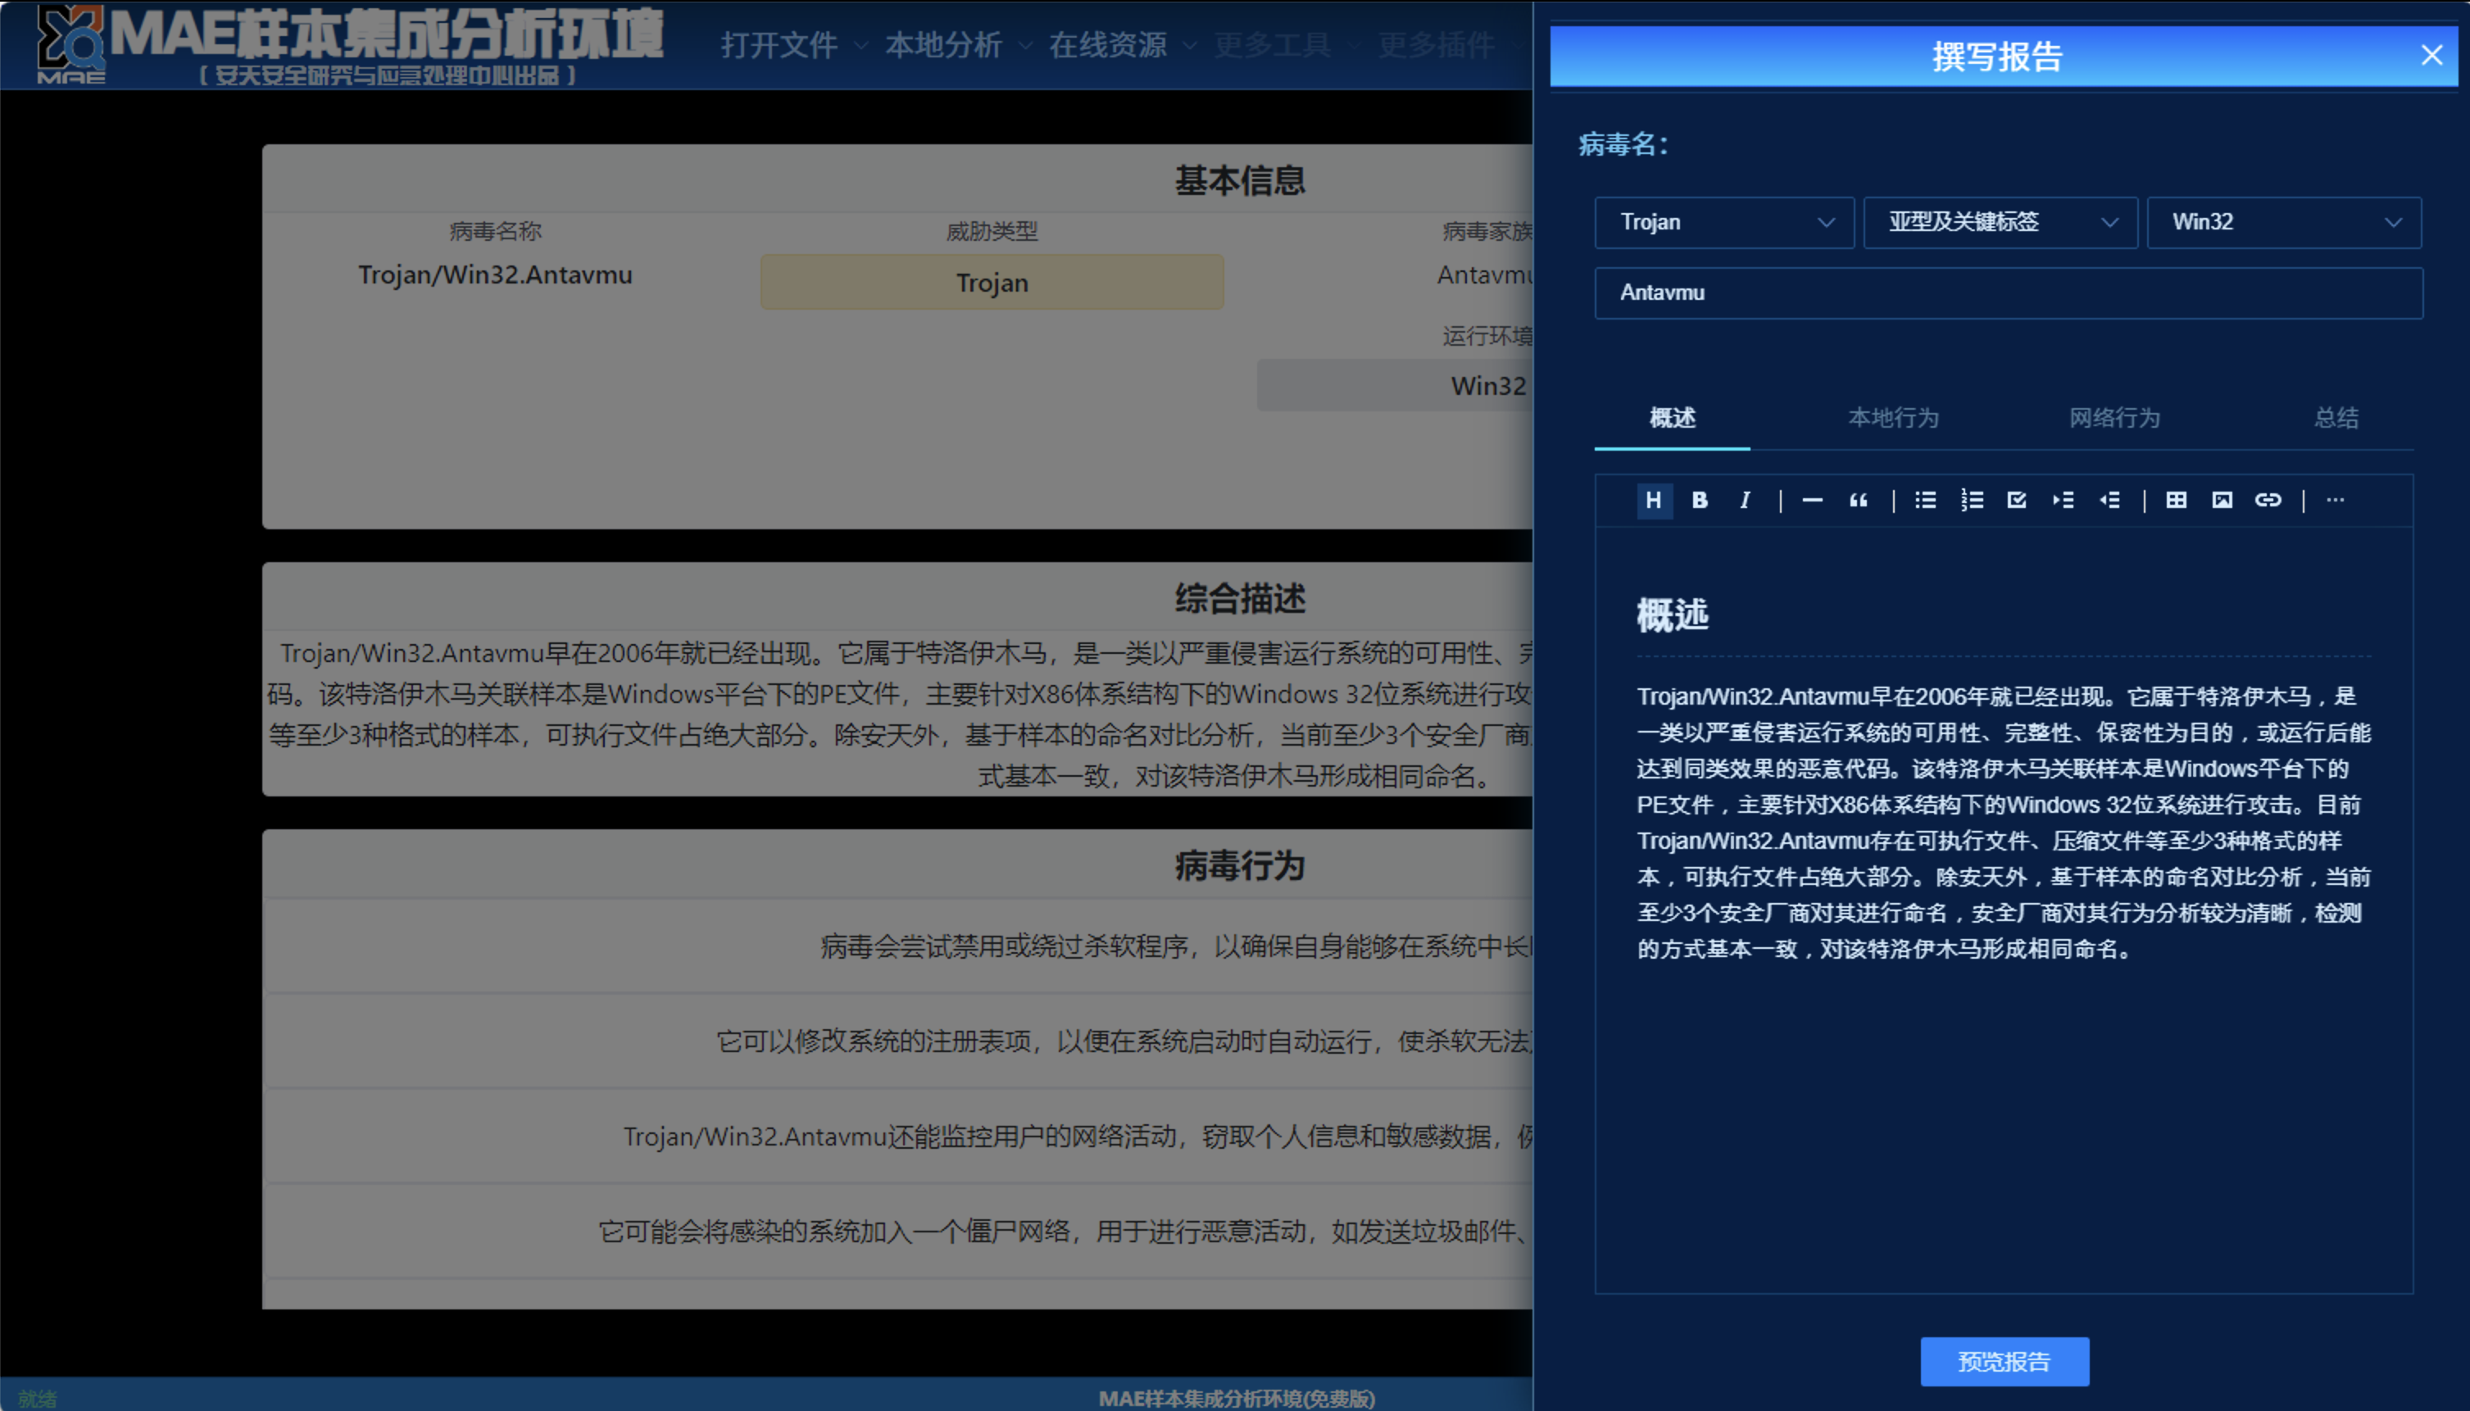Insert a table into the report
Screen dimensions: 2470x1411
pyautogui.click(x=2177, y=500)
